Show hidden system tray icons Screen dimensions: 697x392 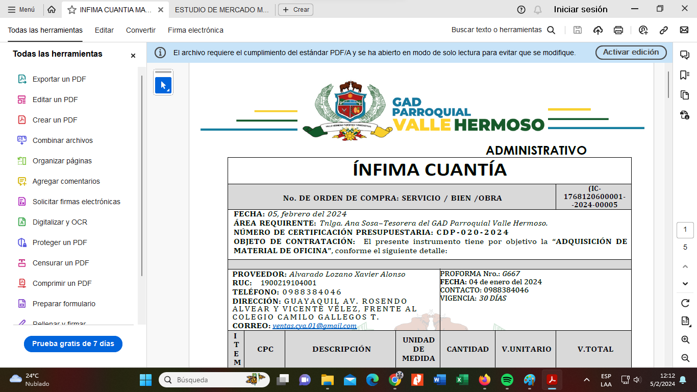pos(587,380)
